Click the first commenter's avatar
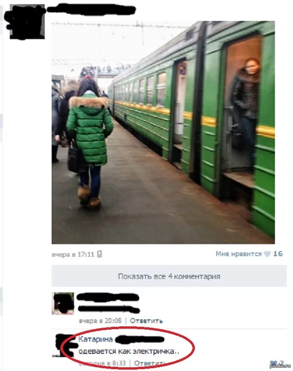This screenshot has height=371, width=293. coord(63,303)
